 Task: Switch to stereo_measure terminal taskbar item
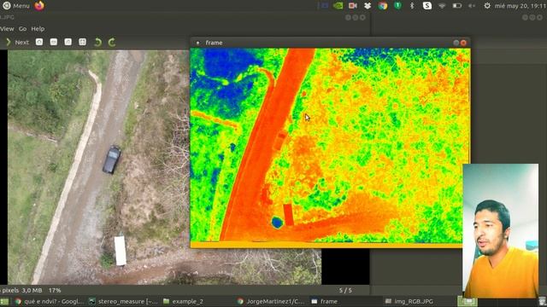tap(123, 301)
